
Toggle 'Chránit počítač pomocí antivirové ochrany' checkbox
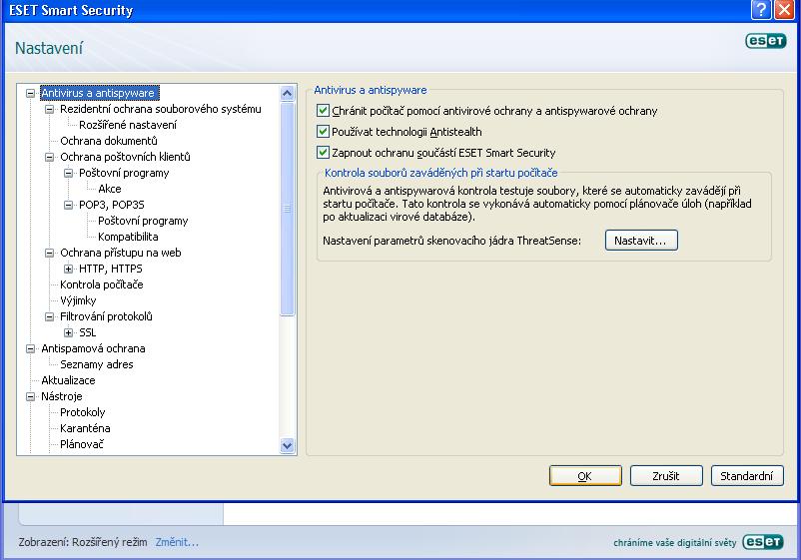(323, 110)
